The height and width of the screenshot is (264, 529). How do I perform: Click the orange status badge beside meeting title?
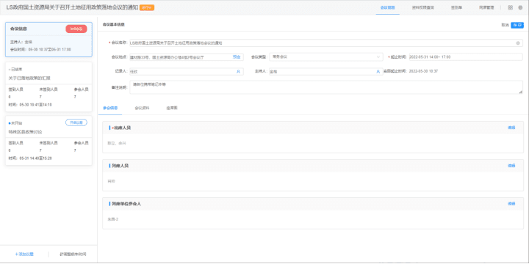[147, 7]
